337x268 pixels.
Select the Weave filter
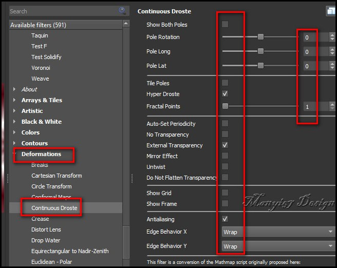pos(40,79)
